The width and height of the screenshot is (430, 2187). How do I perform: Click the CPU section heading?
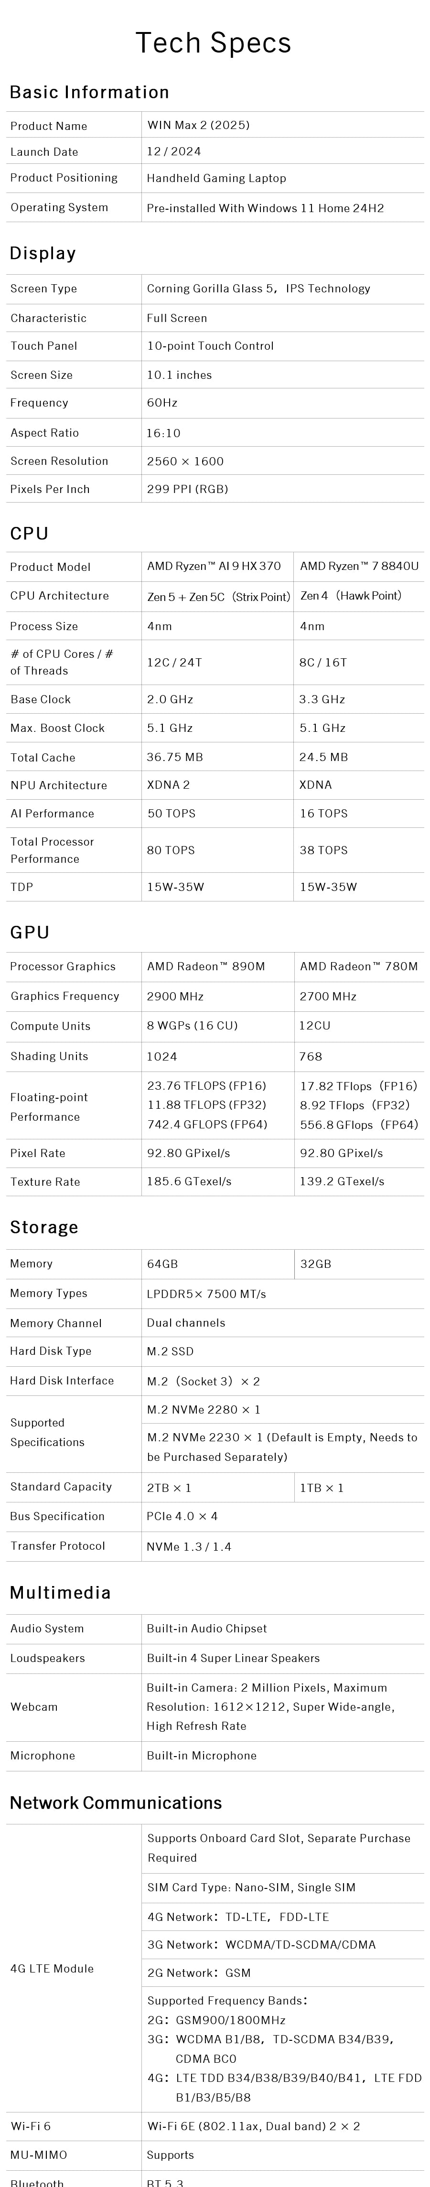[x=29, y=533]
